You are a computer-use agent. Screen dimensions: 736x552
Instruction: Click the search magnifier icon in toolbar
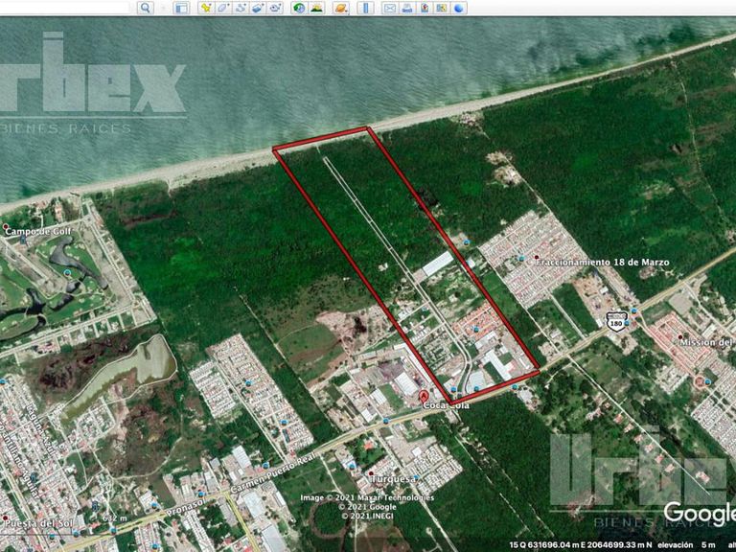point(146,8)
